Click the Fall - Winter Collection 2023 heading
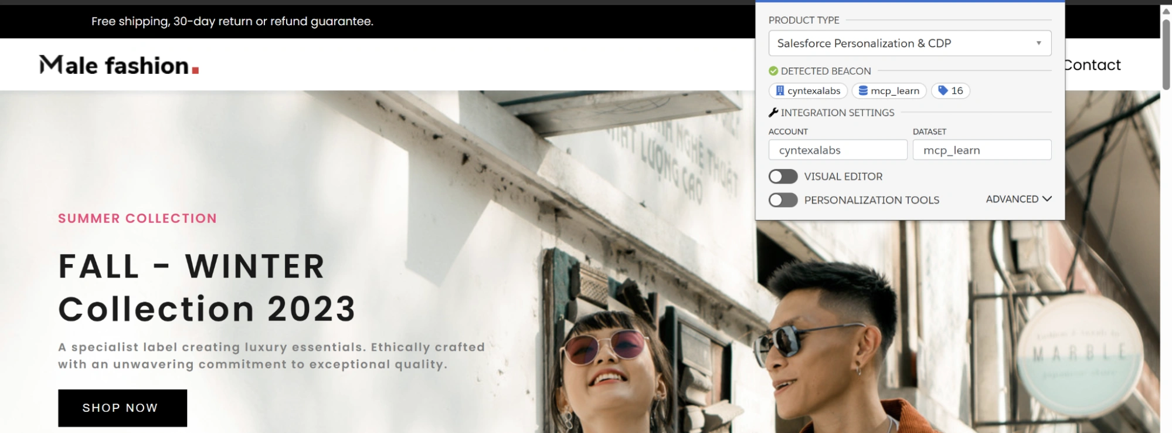The width and height of the screenshot is (1172, 433). [x=207, y=287]
